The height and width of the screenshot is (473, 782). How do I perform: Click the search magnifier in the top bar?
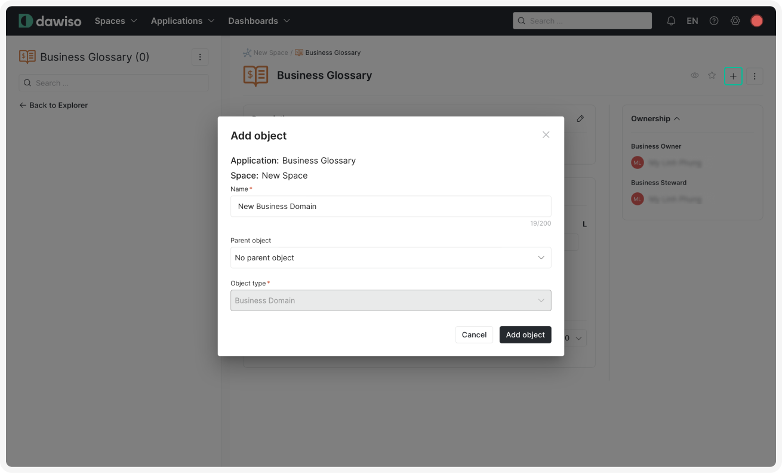tap(521, 20)
